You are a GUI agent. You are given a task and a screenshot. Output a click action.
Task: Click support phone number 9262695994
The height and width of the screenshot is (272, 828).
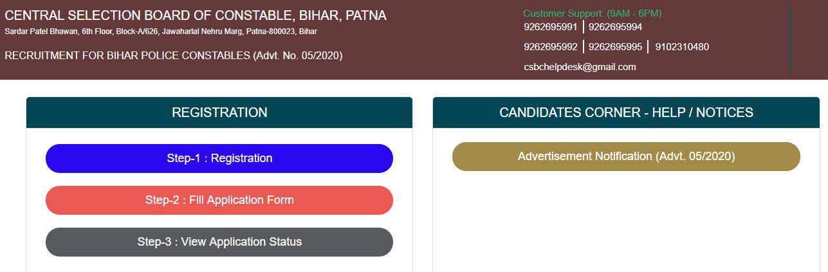(x=615, y=27)
